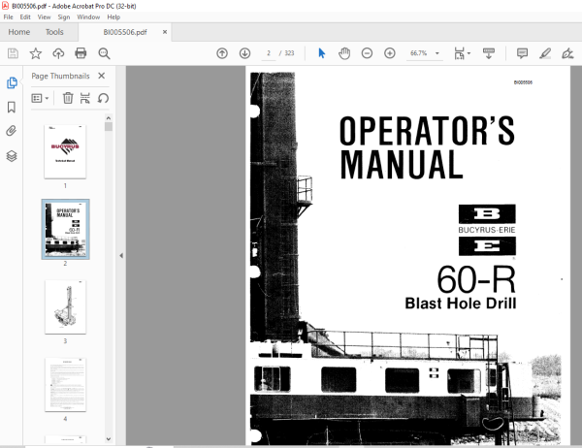582x448 pixels.
Task: Add a comment note
Action: (x=522, y=53)
